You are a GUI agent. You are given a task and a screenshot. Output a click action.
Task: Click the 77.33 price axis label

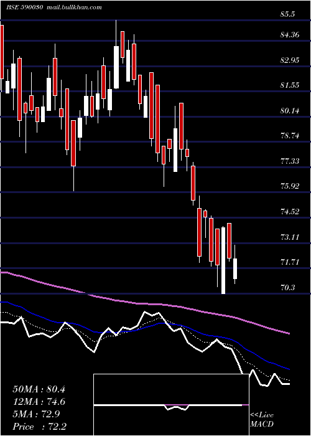coord(290,161)
